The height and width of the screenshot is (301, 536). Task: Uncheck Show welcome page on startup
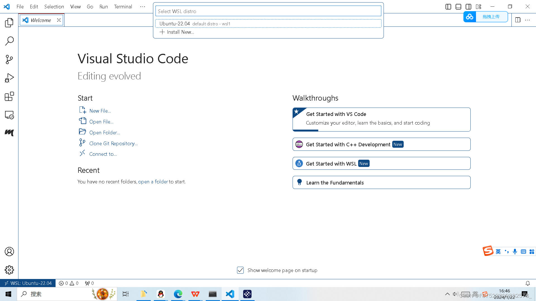pos(240,270)
